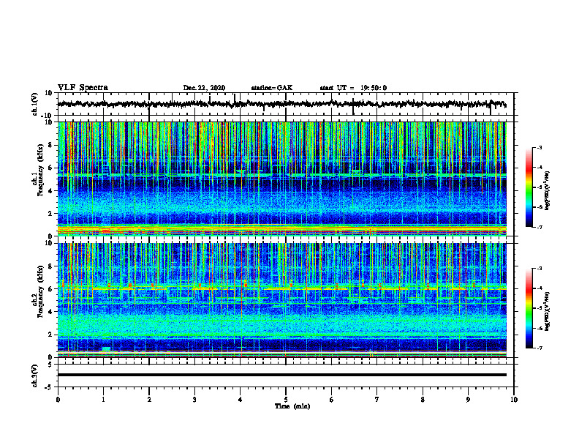
Task: Click the ch.1 colorbar log(PSD) unit label
Action: (548, 191)
